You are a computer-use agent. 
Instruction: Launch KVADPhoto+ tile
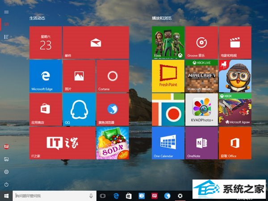201,109
